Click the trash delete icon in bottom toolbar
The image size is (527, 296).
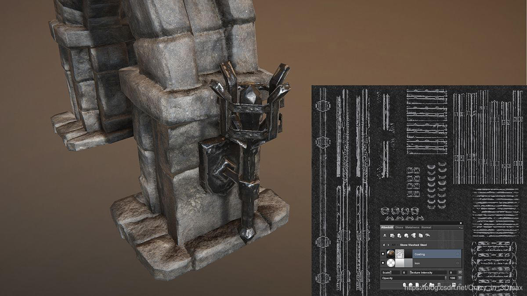click(x=439, y=285)
